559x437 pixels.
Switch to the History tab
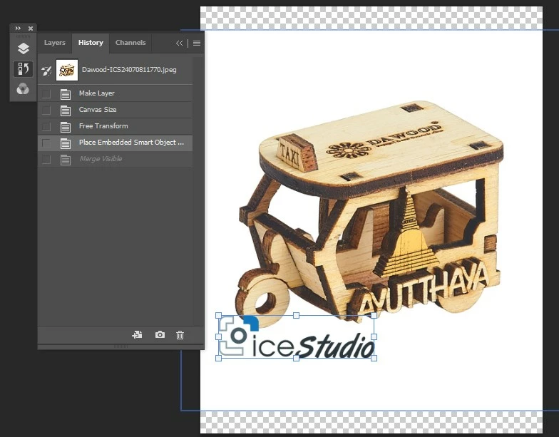pyautogui.click(x=91, y=43)
